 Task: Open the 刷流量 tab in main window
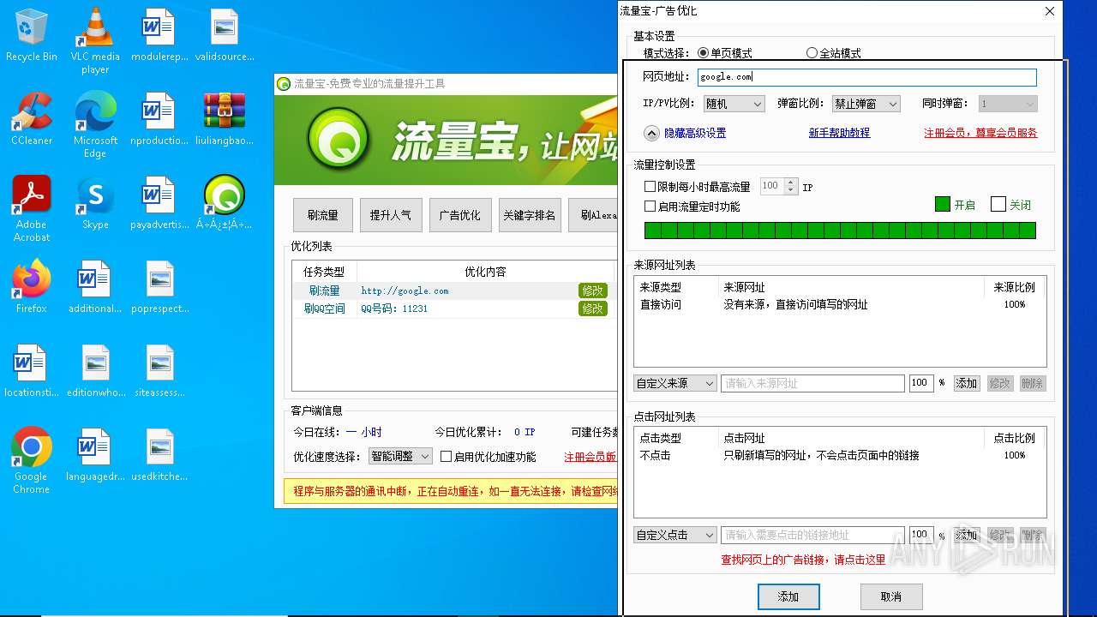(x=323, y=215)
